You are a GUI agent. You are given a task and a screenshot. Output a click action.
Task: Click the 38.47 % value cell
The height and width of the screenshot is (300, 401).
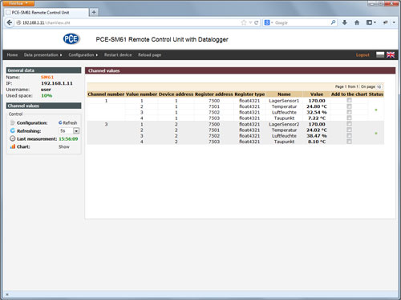tap(317, 136)
